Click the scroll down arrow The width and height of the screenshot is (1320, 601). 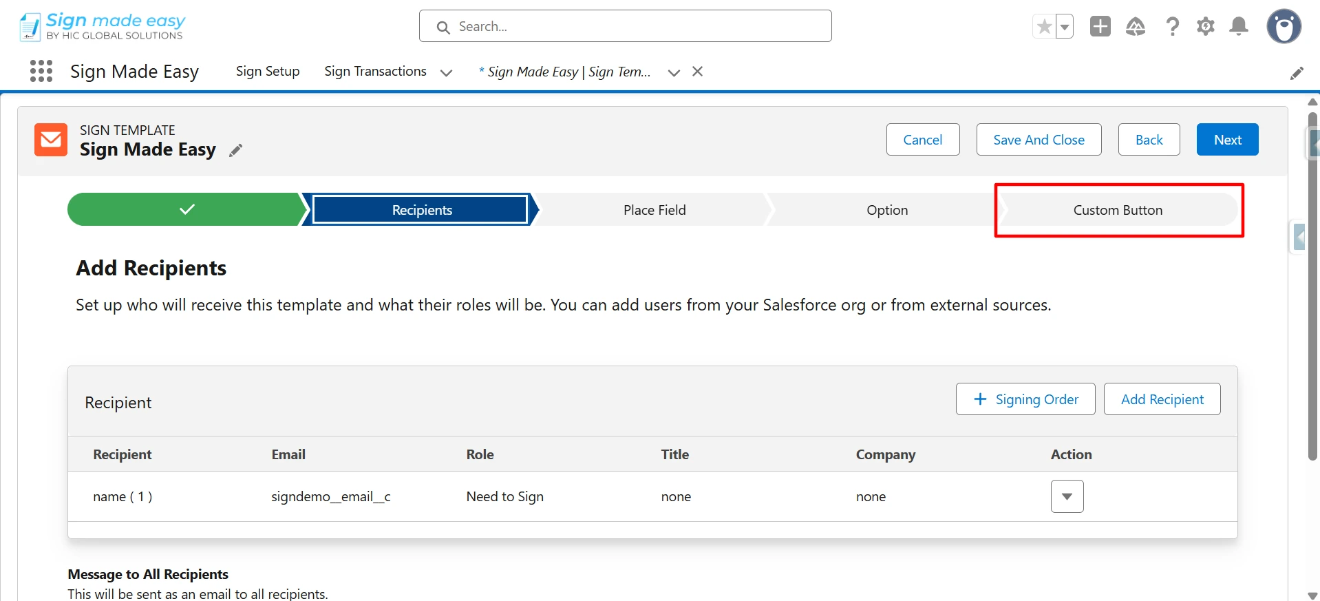coord(1312,595)
